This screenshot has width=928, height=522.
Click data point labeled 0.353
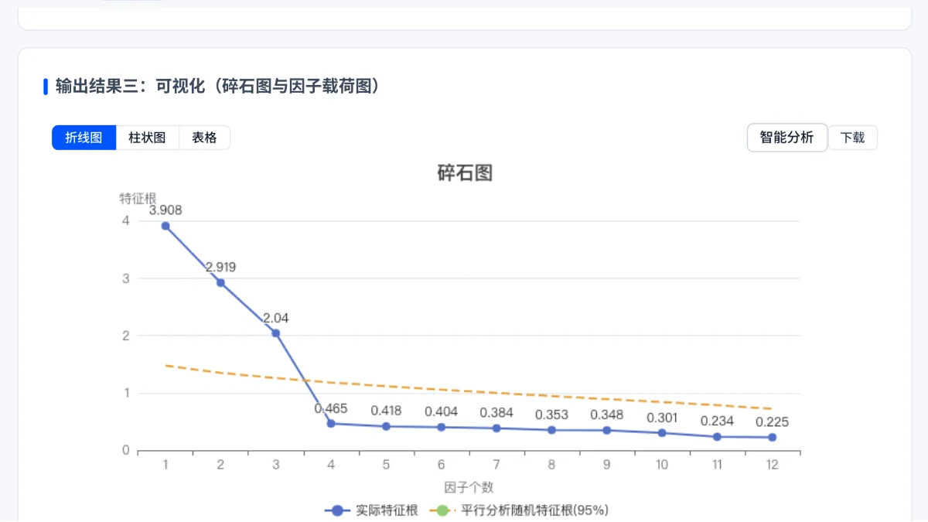551,430
